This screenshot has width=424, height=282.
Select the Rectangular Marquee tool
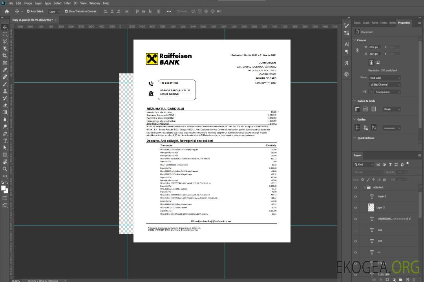(x=5, y=34)
